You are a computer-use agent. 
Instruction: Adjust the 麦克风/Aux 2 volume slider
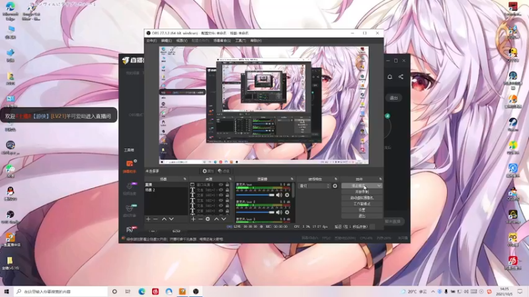coord(255,213)
